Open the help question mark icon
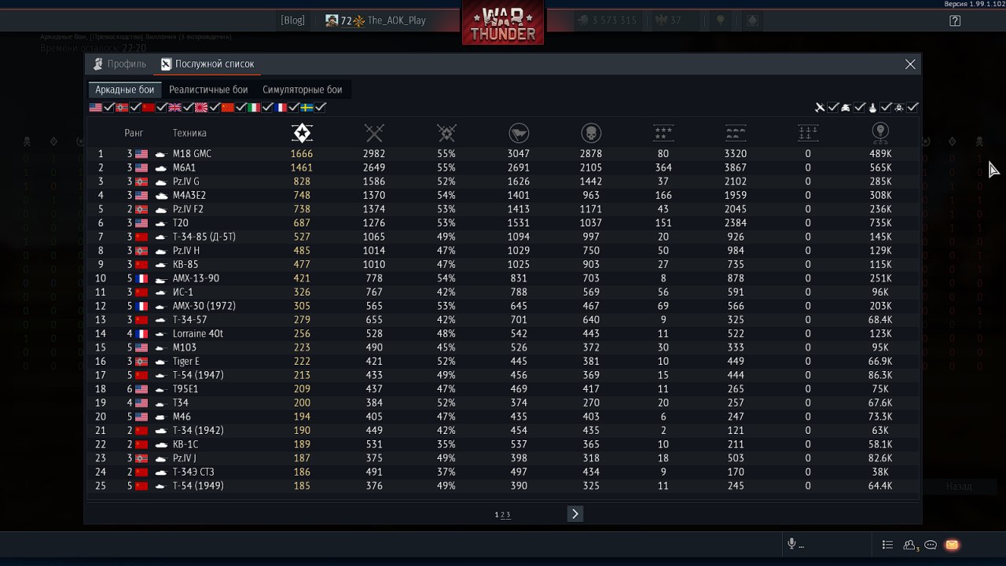1006x566 pixels. [x=955, y=21]
